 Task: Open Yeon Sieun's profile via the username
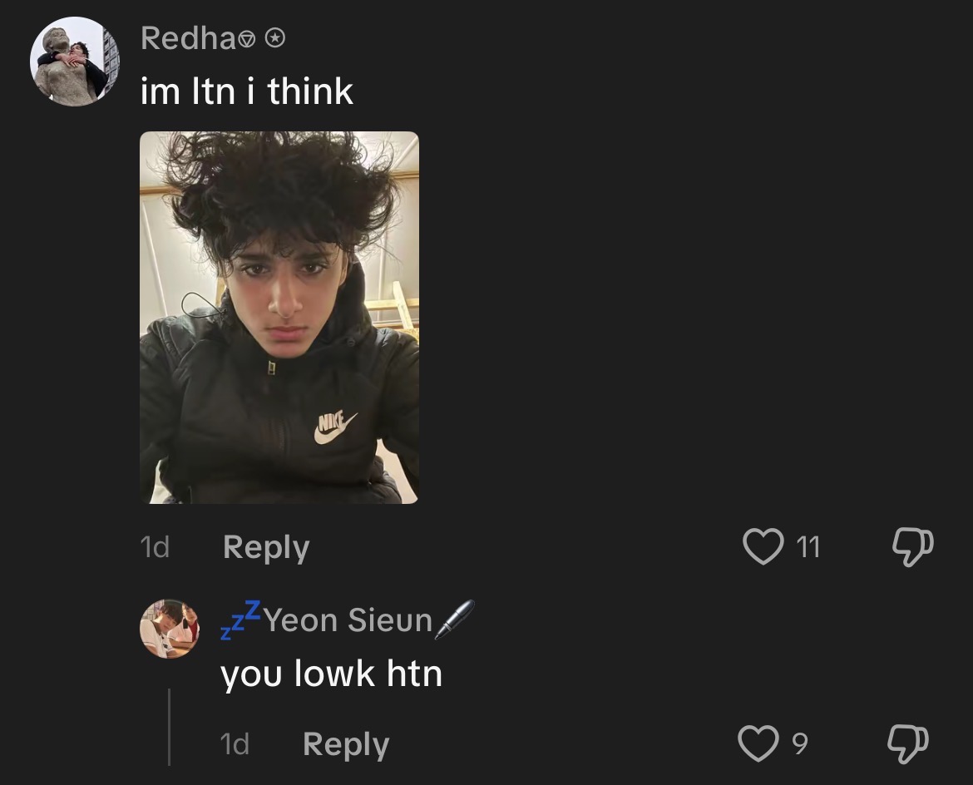(348, 620)
